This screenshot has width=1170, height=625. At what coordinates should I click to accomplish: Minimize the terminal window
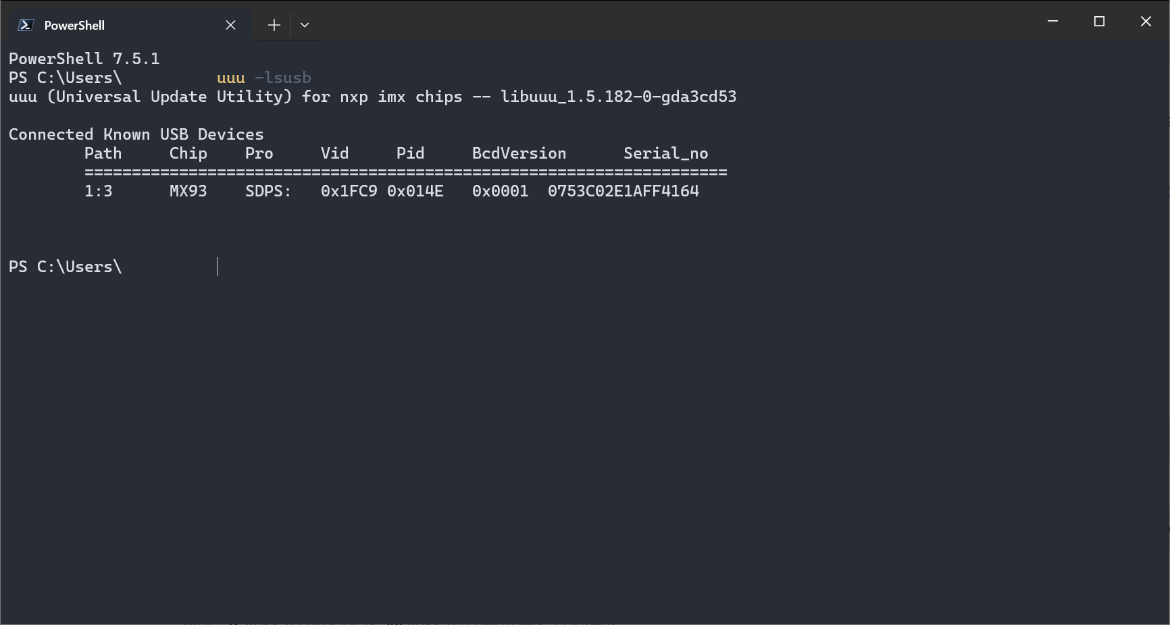(x=1052, y=21)
